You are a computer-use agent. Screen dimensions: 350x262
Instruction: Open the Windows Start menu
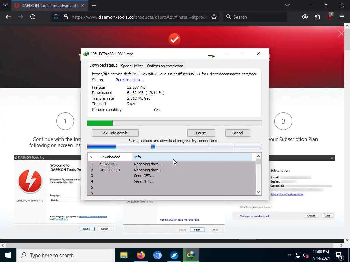(8, 255)
